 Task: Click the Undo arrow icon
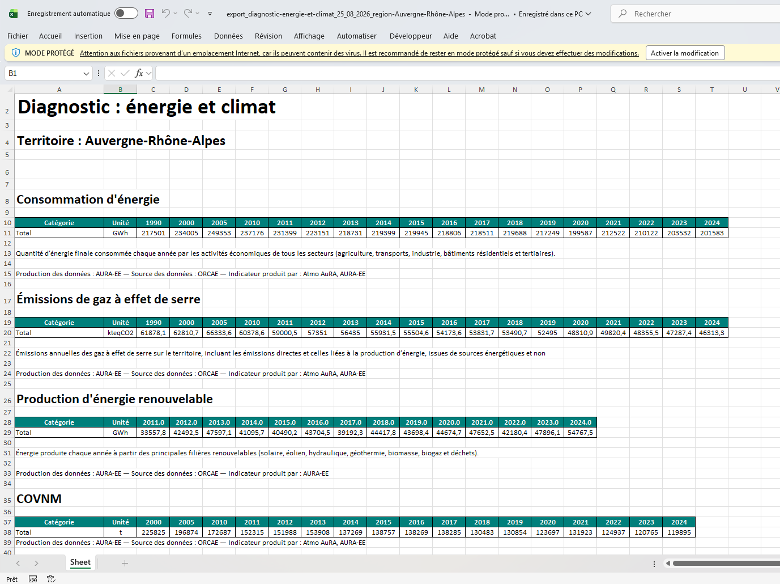point(166,13)
